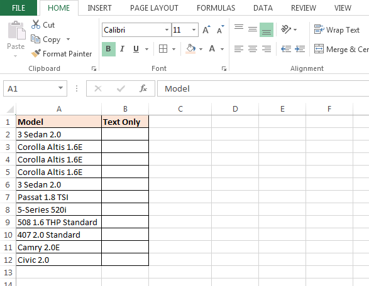The width and height of the screenshot is (369, 286).
Task: Open the Calibri font name dropdown
Action: [167, 30]
